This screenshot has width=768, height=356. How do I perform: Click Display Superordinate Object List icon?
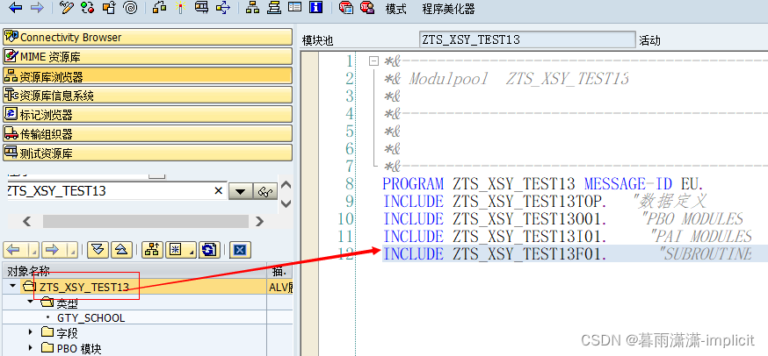click(152, 251)
